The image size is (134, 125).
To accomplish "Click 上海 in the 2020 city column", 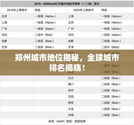I will (71, 16).
